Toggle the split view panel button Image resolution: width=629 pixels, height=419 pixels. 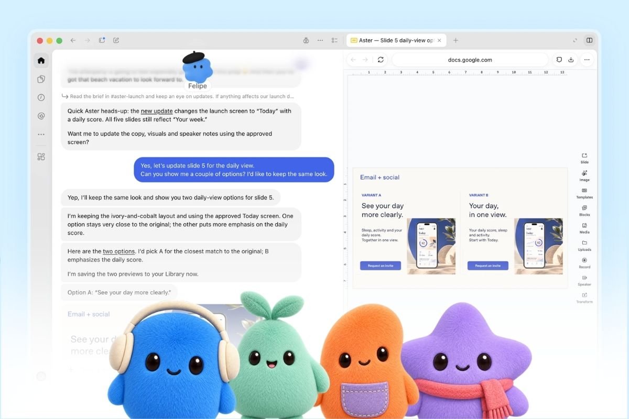(x=590, y=40)
